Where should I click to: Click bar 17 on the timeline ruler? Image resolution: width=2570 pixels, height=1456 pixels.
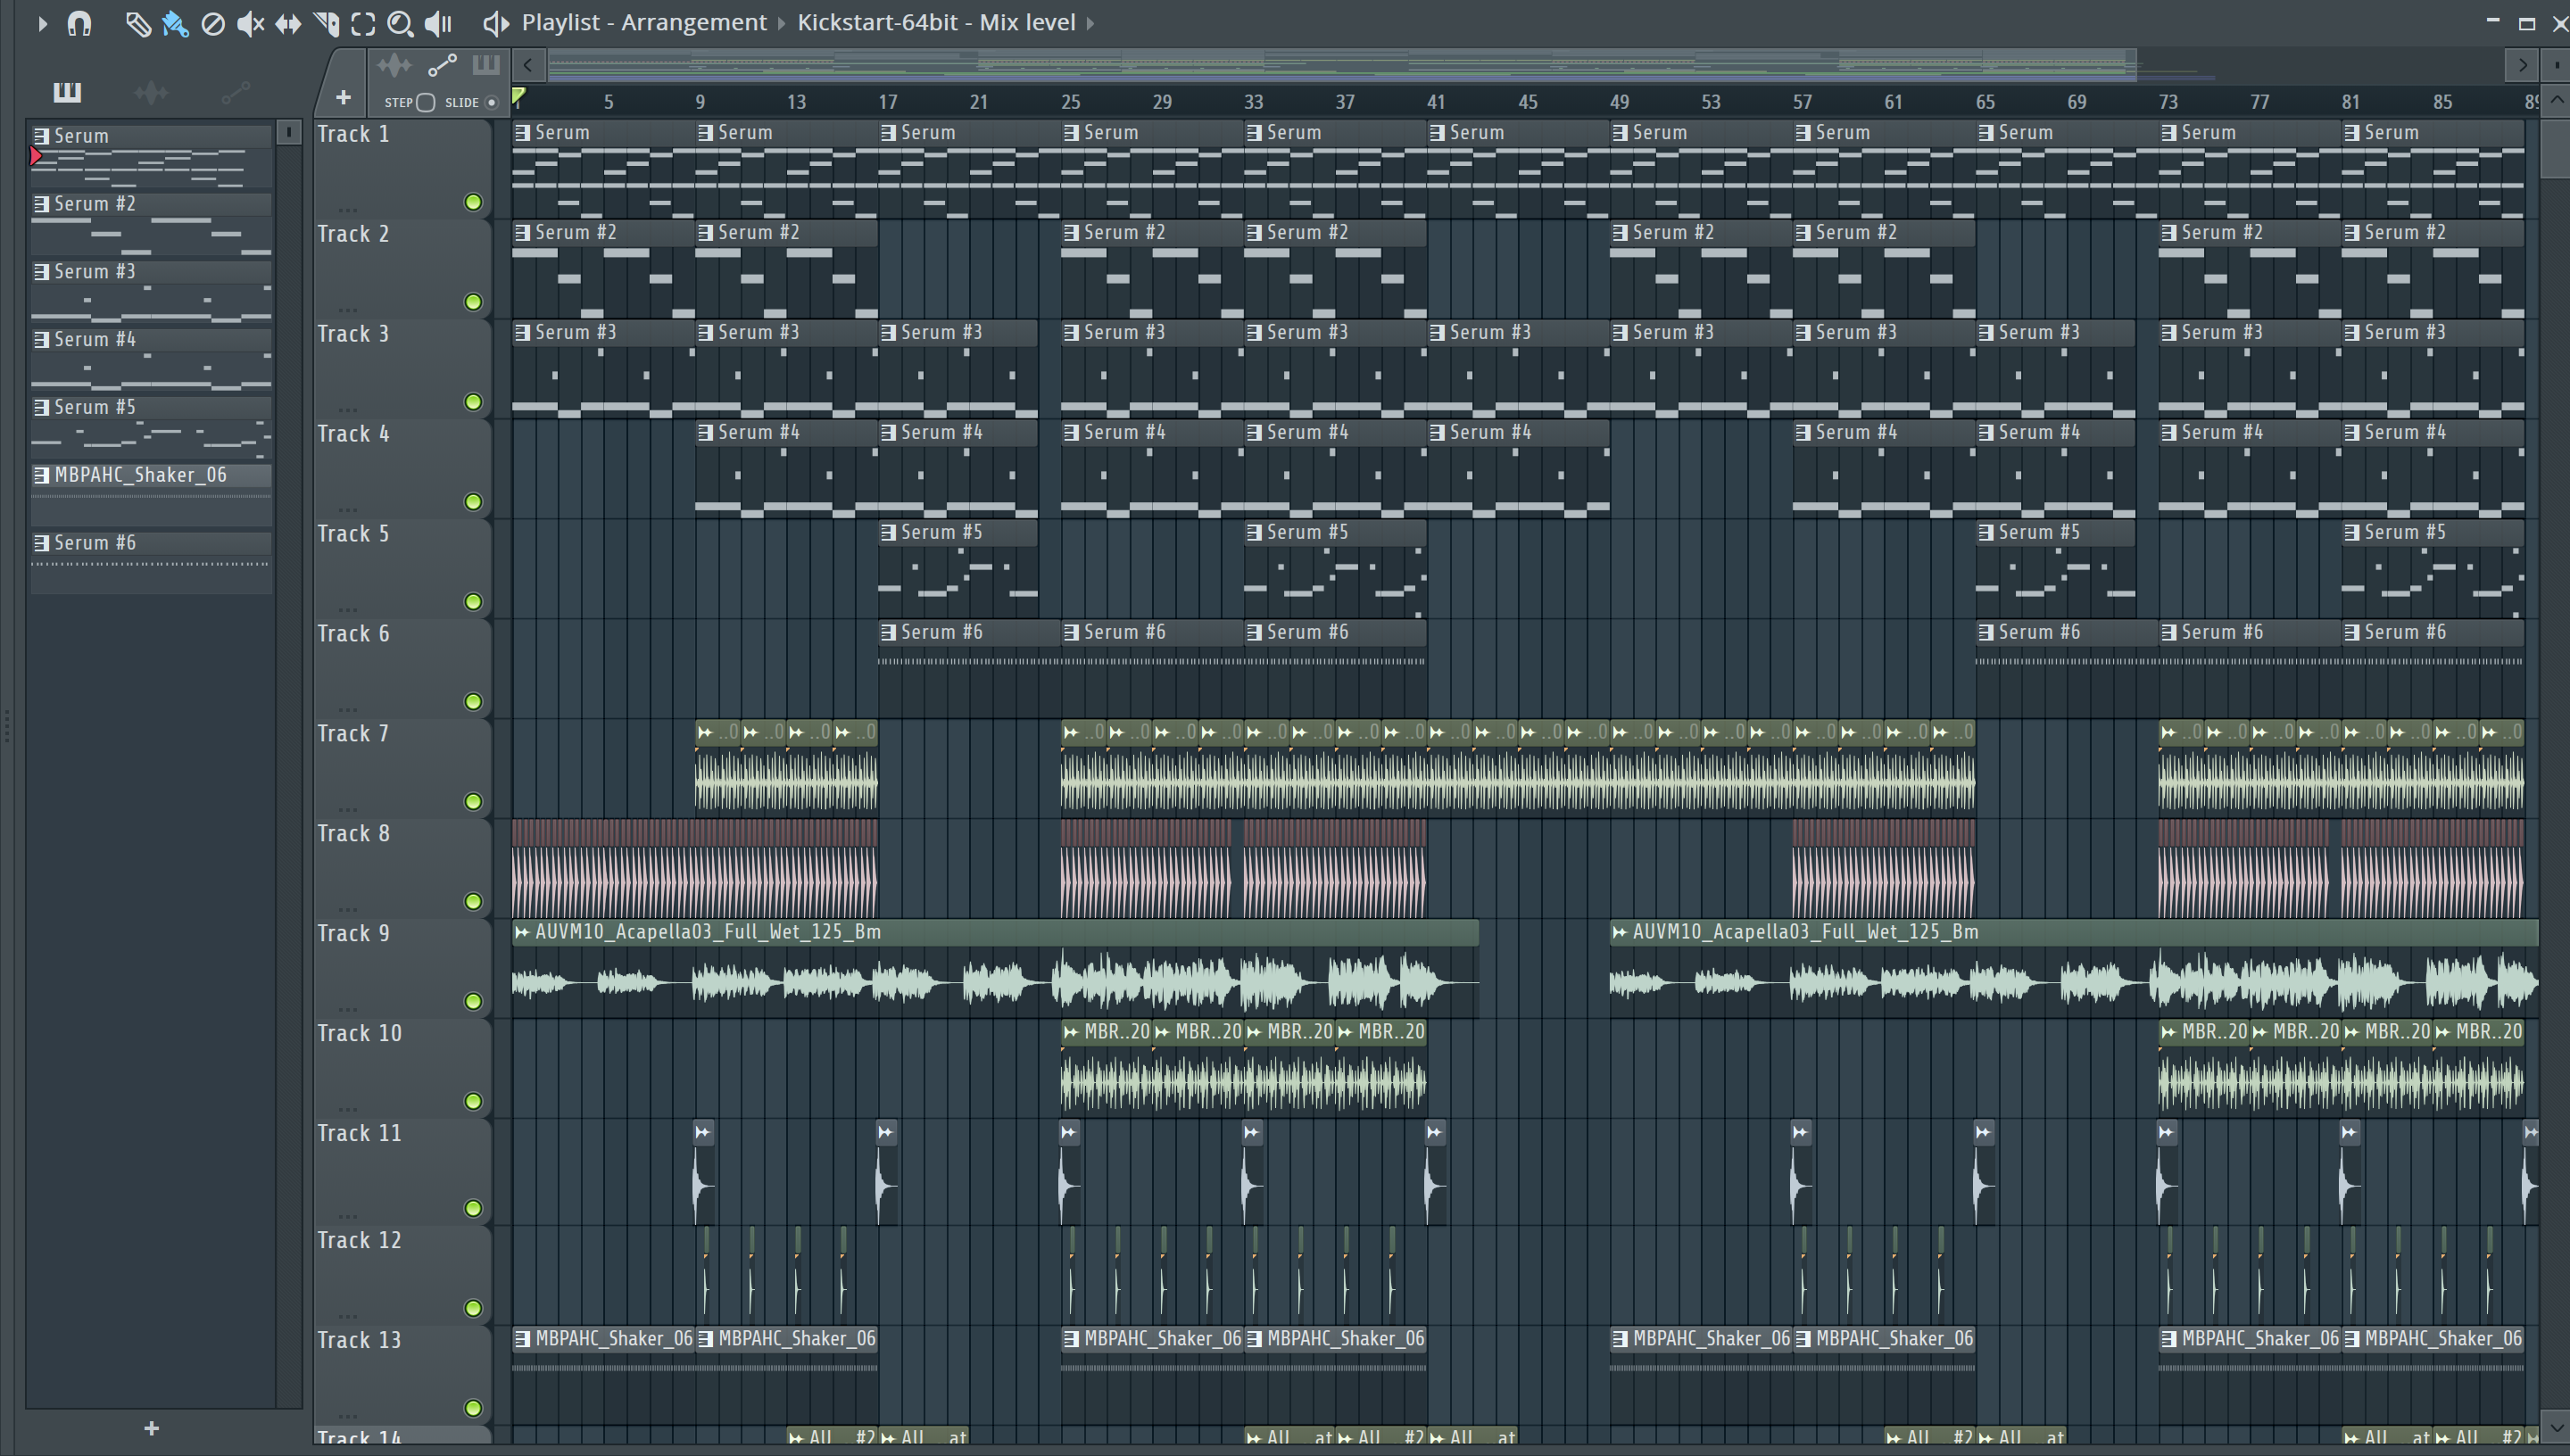tap(888, 102)
